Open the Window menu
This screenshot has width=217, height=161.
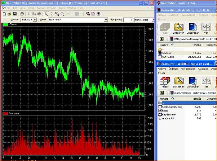71,8
